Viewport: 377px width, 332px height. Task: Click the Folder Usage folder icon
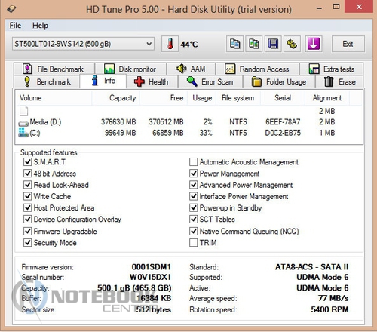(256, 81)
